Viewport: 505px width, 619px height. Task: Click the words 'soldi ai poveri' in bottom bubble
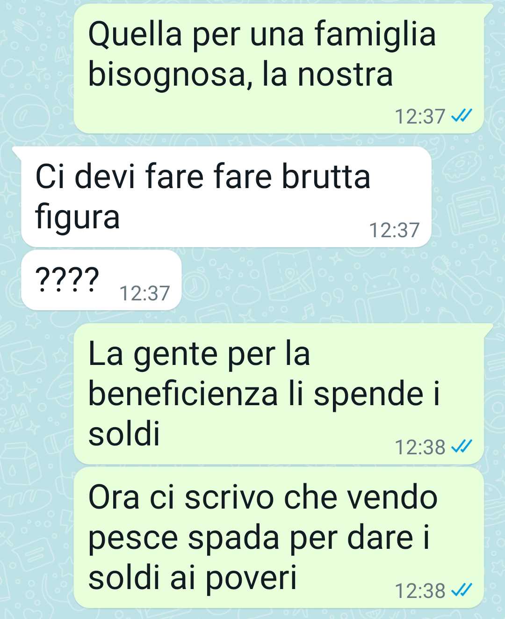click(193, 578)
